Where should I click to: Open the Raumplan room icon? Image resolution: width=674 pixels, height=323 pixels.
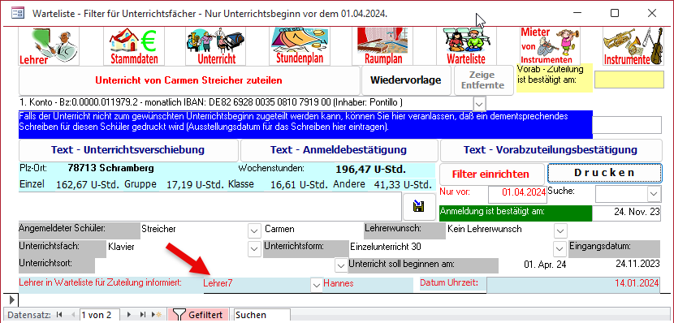[x=382, y=46]
